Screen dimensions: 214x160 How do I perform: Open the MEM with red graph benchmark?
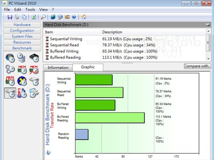tap(34, 69)
